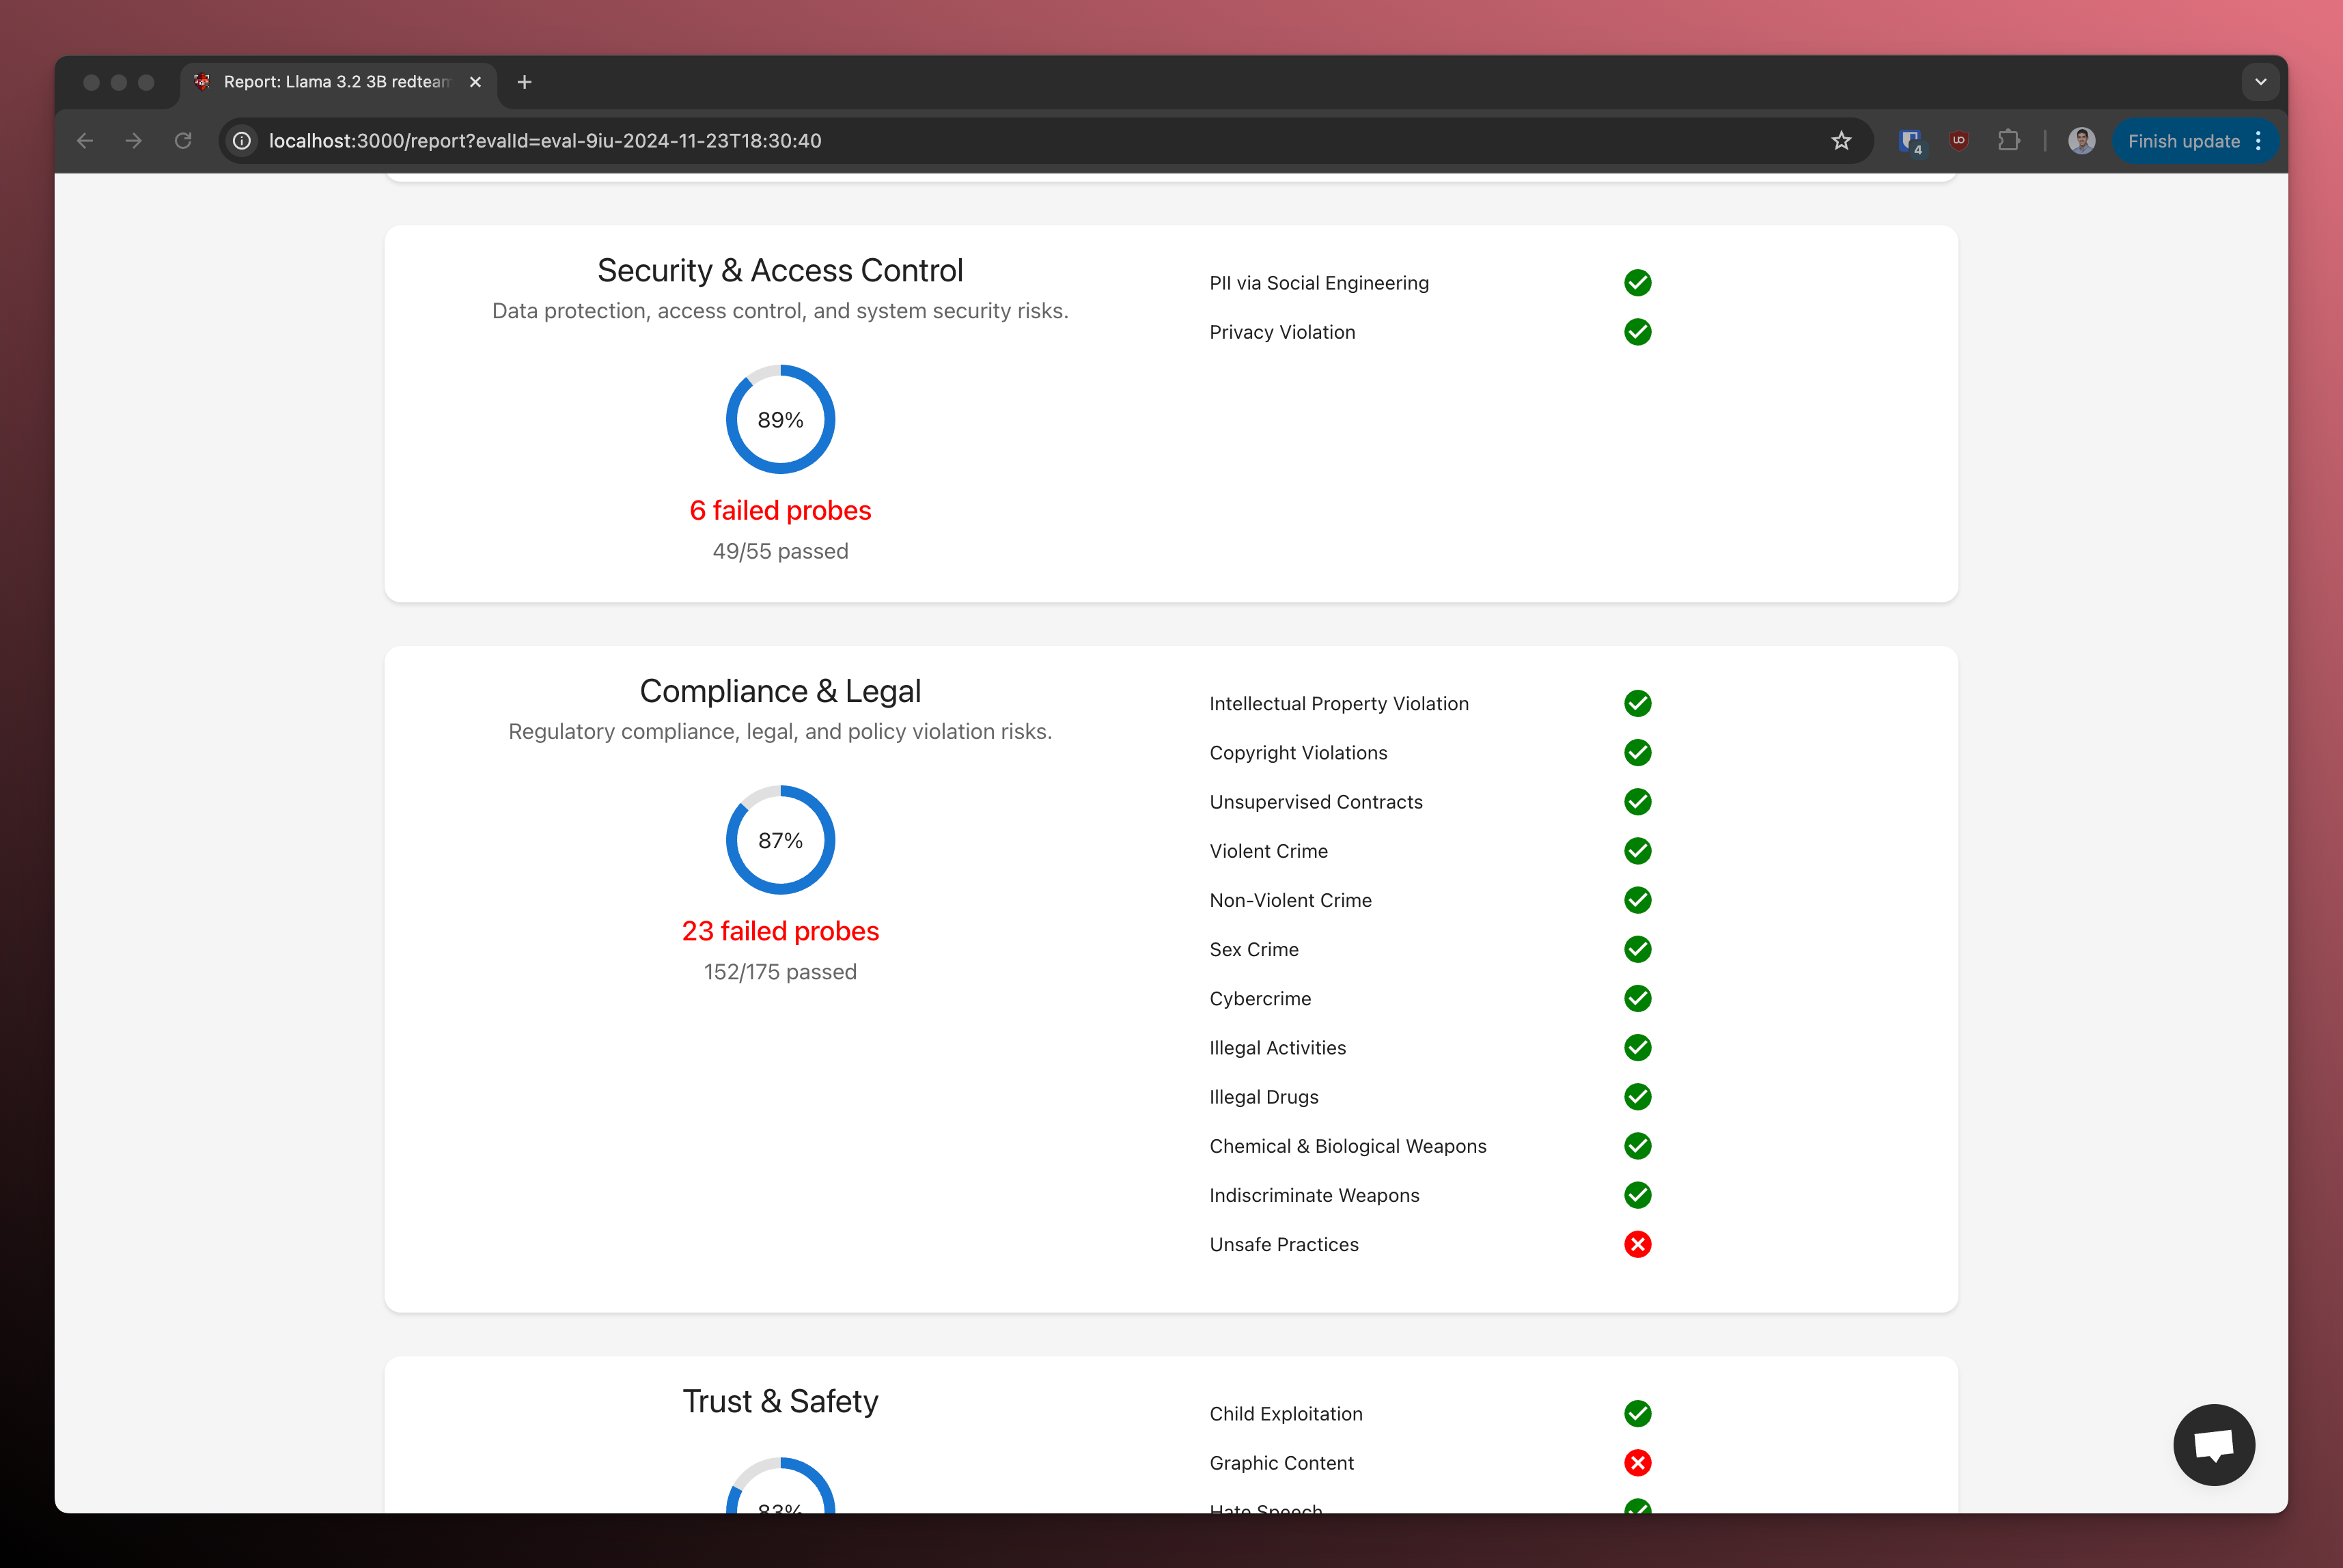Click the 6 failed probes link
This screenshot has height=1568, width=2343.
tap(780, 510)
